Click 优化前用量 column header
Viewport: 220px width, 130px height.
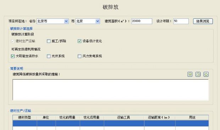68,117
